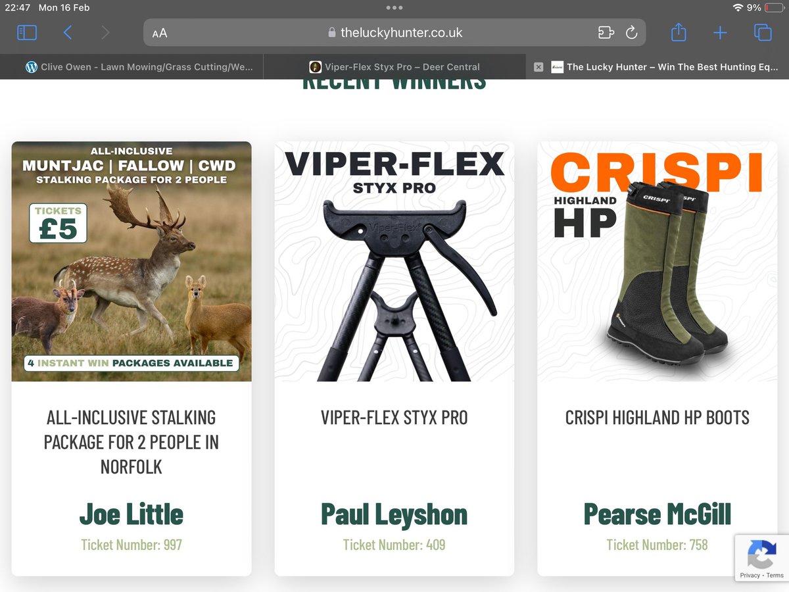
Task: Open the AA reader format menu
Action: [x=160, y=33]
